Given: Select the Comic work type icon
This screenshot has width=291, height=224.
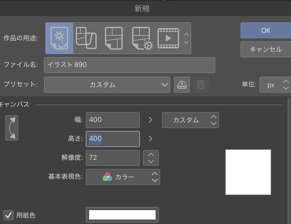Looking at the screenshot, I should tap(113, 38).
